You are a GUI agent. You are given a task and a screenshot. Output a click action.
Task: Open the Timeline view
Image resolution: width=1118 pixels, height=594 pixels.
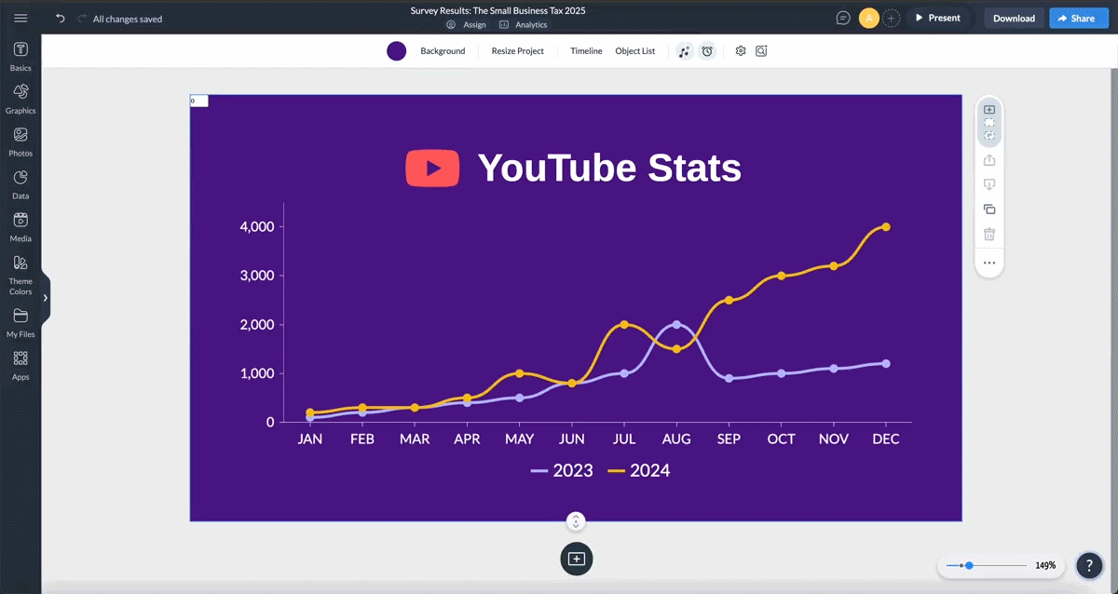tap(586, 51)
